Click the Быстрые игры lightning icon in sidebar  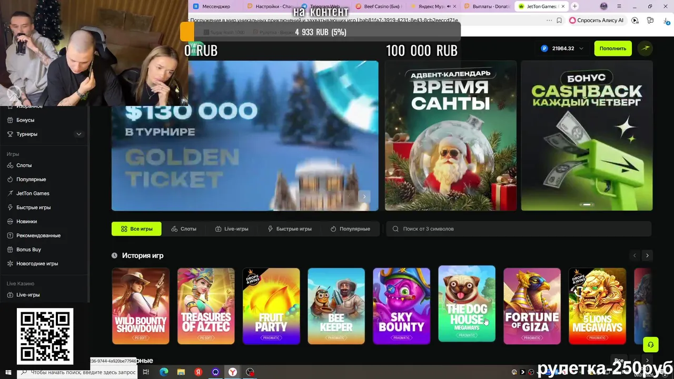pyautogui.click(x=11, y=207)
